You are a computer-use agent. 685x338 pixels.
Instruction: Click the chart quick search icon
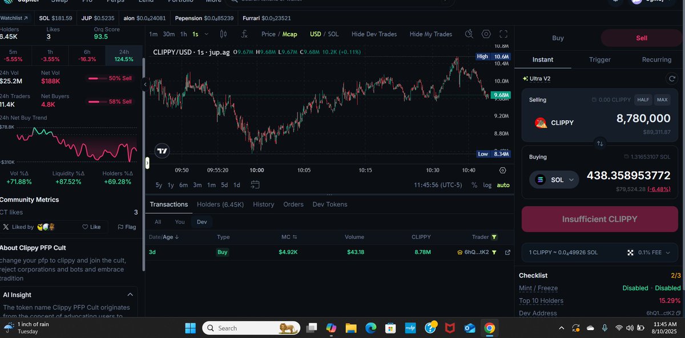(x=469, y=34)
